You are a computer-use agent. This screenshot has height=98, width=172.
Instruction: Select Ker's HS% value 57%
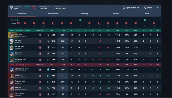point(127,41)
